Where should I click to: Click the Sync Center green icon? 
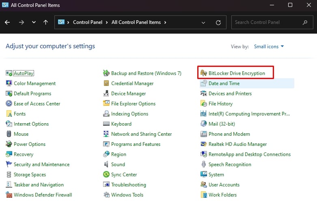coord(106,174)
